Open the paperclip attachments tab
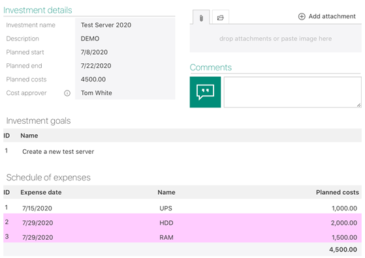365x258 pixels. click(x=201, y=18)
